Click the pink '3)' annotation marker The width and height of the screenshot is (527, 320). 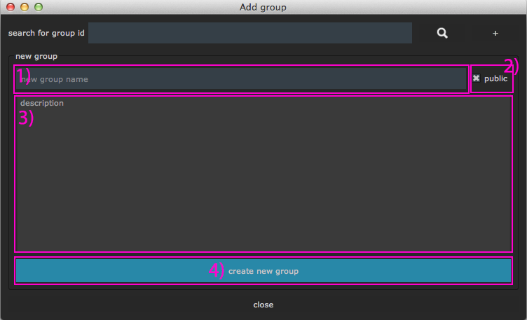coord(25,118)
